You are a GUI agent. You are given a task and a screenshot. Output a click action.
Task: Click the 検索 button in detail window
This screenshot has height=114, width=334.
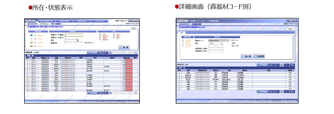coord(246,56)
